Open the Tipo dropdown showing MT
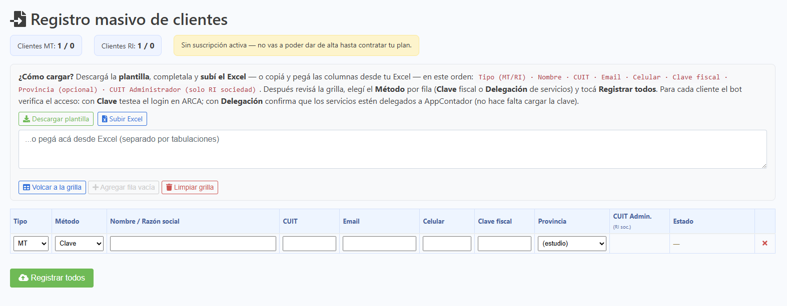Image resolution: width=787 pixels, height=306 pixels. [x=31, y=244]
